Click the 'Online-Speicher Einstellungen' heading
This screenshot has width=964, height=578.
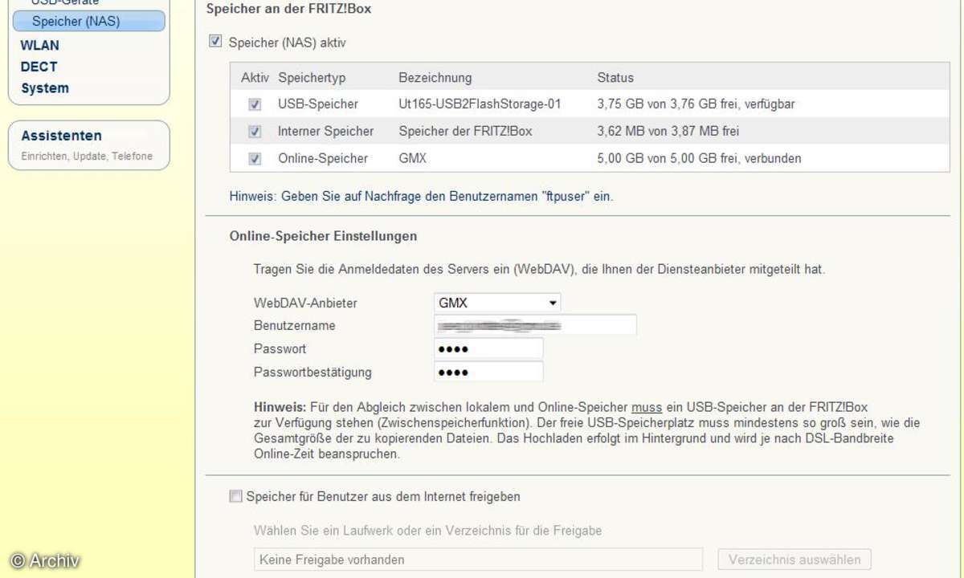pyautogui.click(x=323, y=236)
